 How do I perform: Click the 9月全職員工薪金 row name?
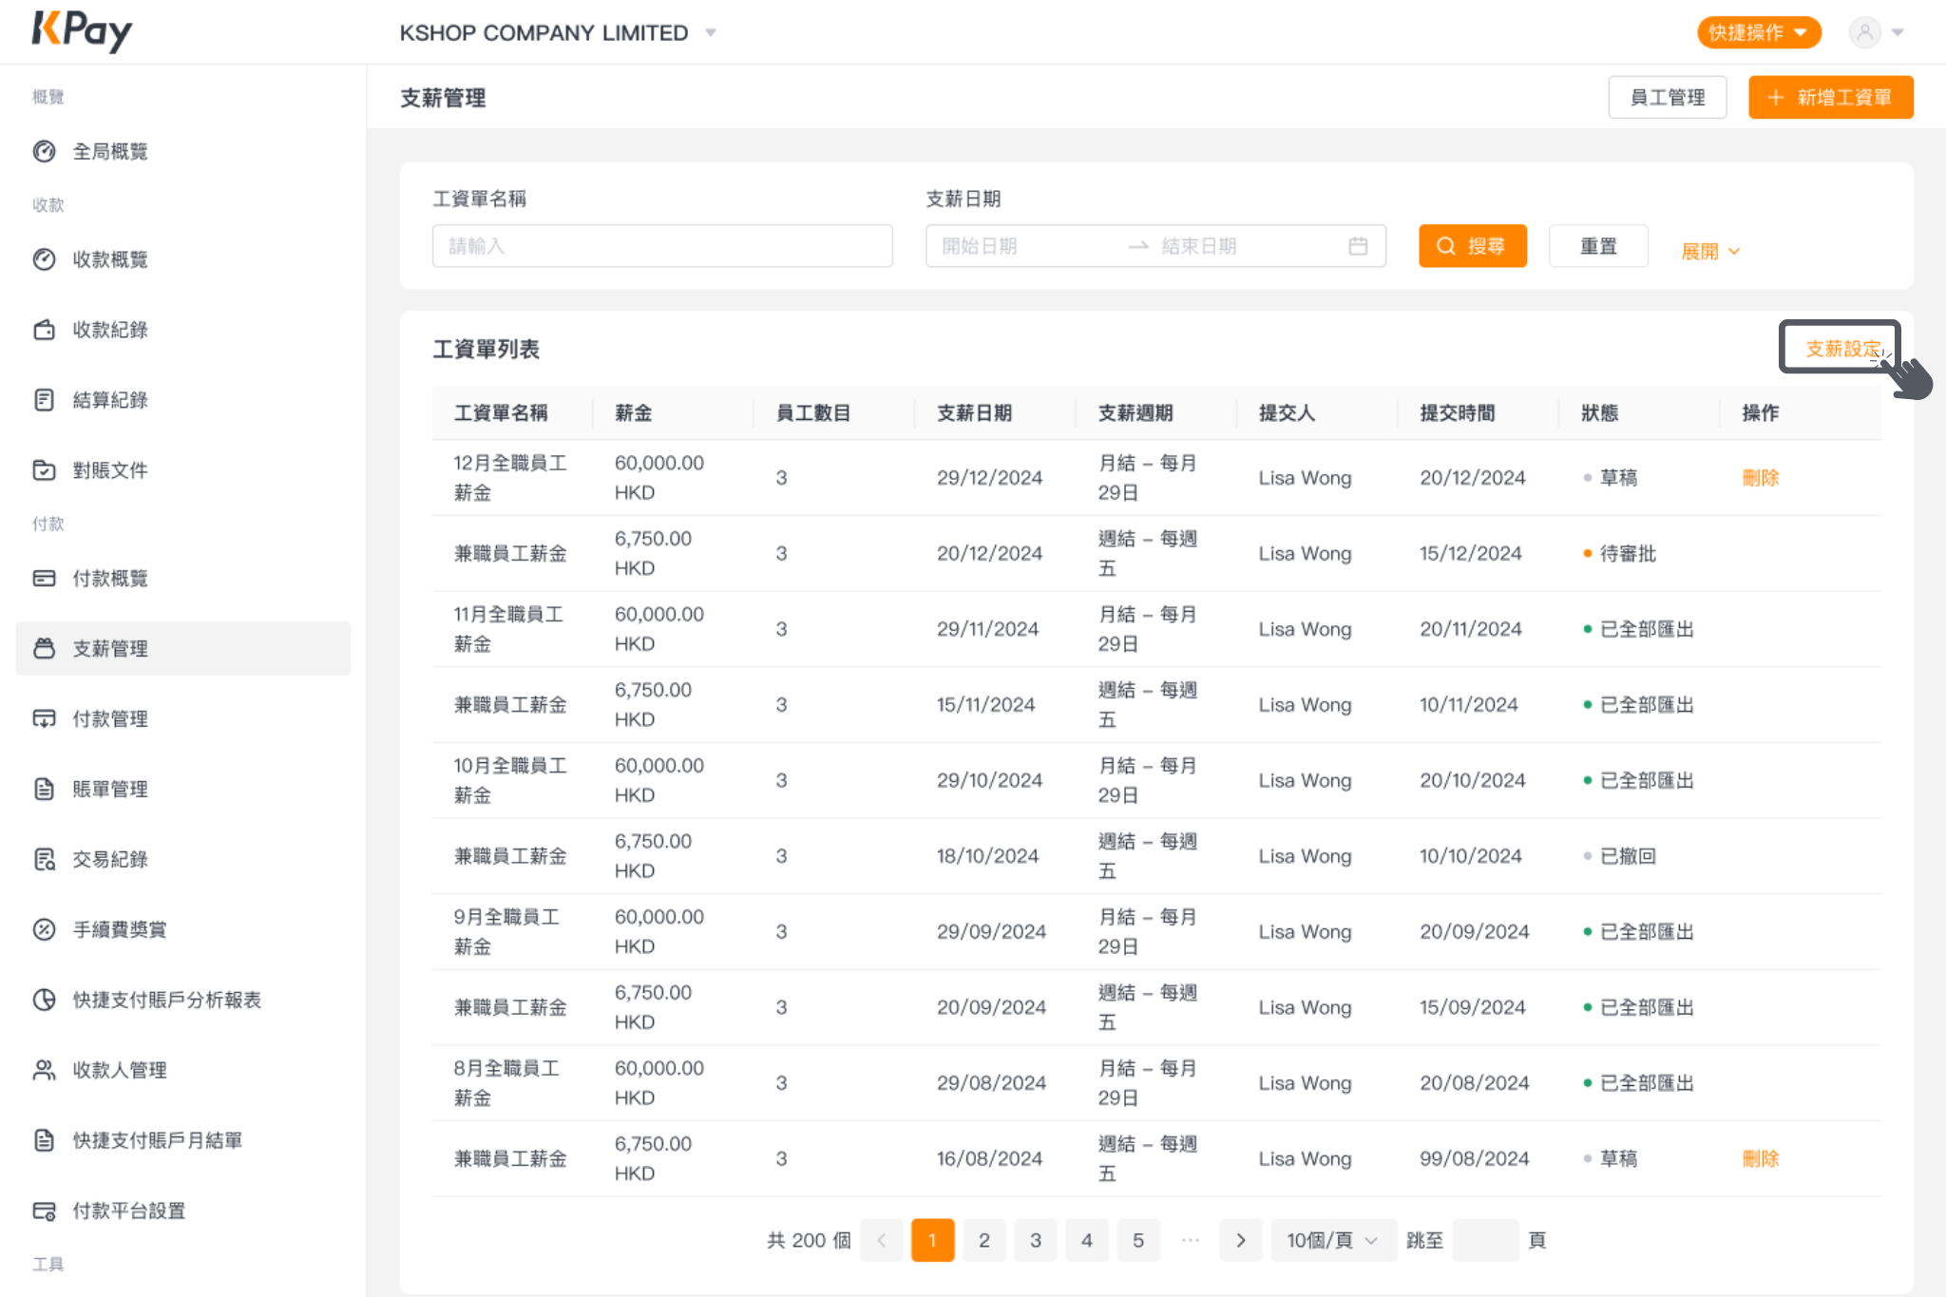point(506,931)
